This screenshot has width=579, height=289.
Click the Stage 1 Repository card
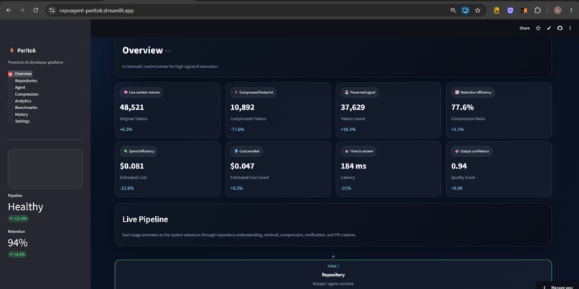click(333, 274)
